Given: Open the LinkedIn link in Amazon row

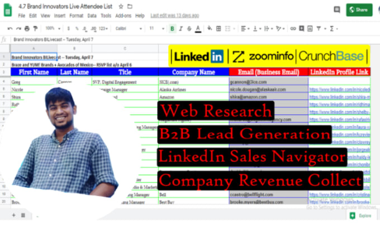Looking at the screenshot, I should pos(340,97).
